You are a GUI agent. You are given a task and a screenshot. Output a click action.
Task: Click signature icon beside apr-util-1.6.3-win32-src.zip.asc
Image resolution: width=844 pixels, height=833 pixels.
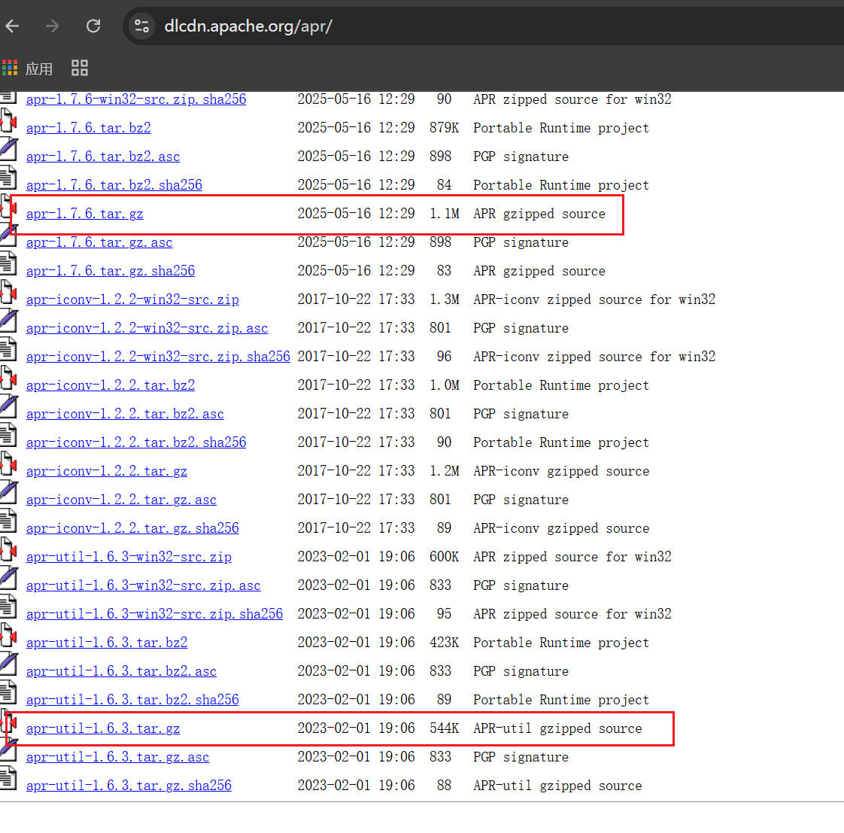point(8,578)
